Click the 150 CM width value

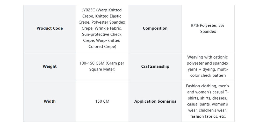coord(102,101)
